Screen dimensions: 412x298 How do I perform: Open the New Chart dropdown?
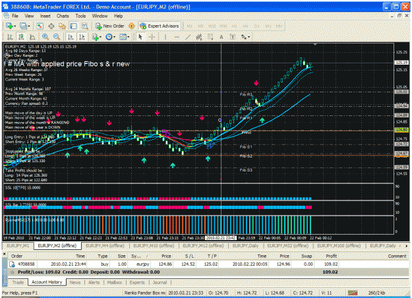(x=11, y=26)
